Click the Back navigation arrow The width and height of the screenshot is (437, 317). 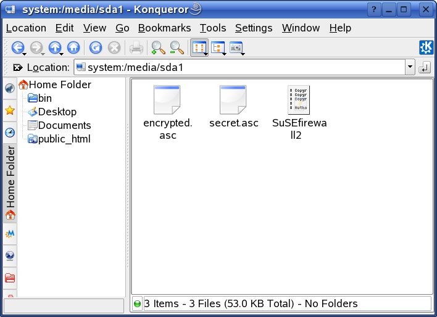(17, 47)
